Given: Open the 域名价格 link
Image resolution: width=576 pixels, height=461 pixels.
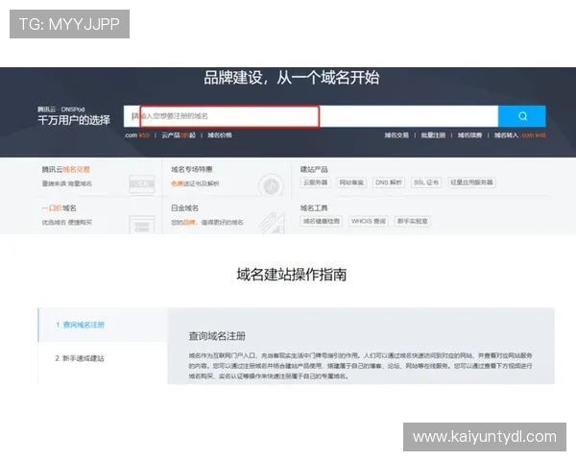Looking at the screenshot, I should [220, 135].
